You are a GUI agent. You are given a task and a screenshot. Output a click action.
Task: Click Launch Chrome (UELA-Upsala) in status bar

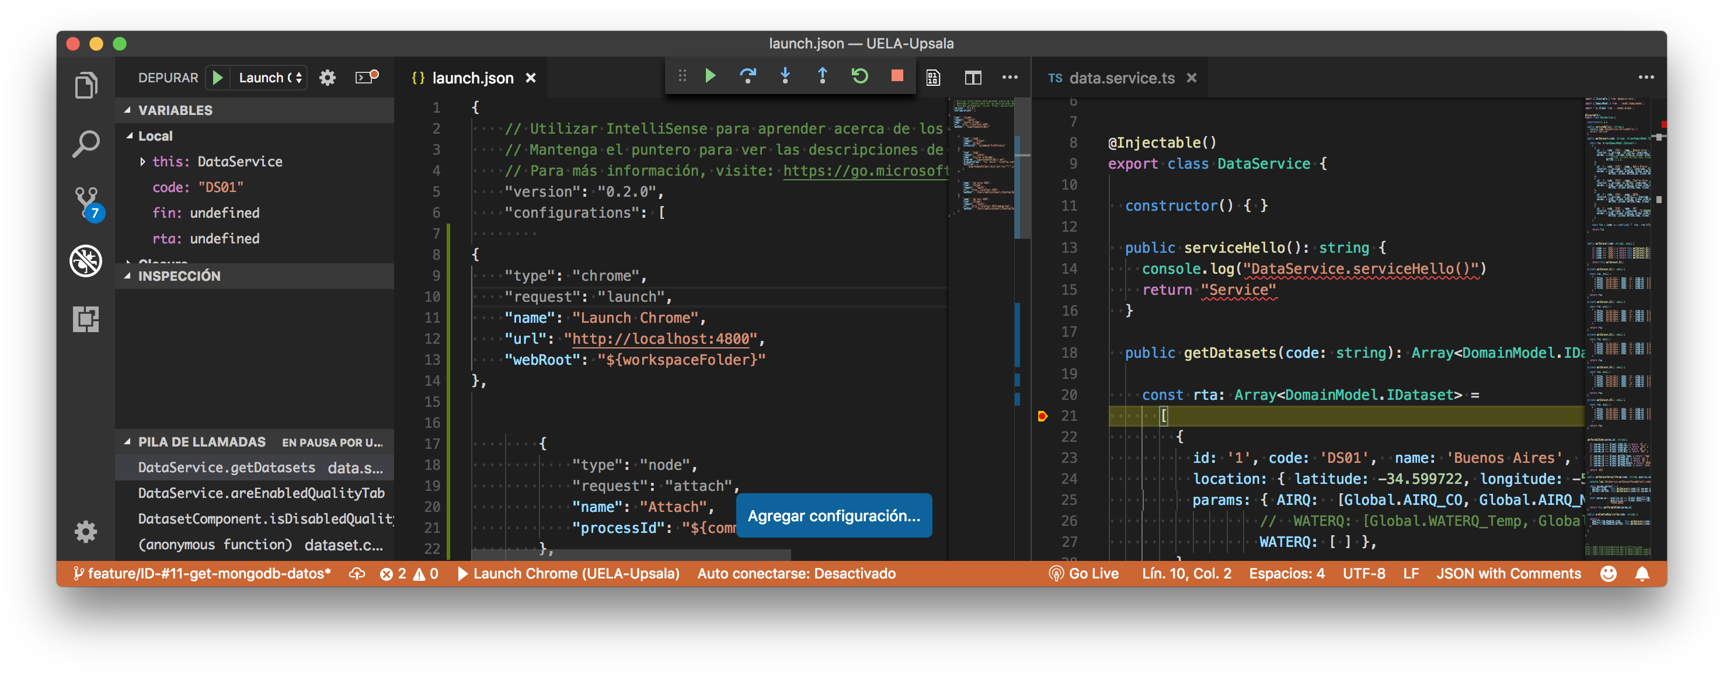coord(569,574)
